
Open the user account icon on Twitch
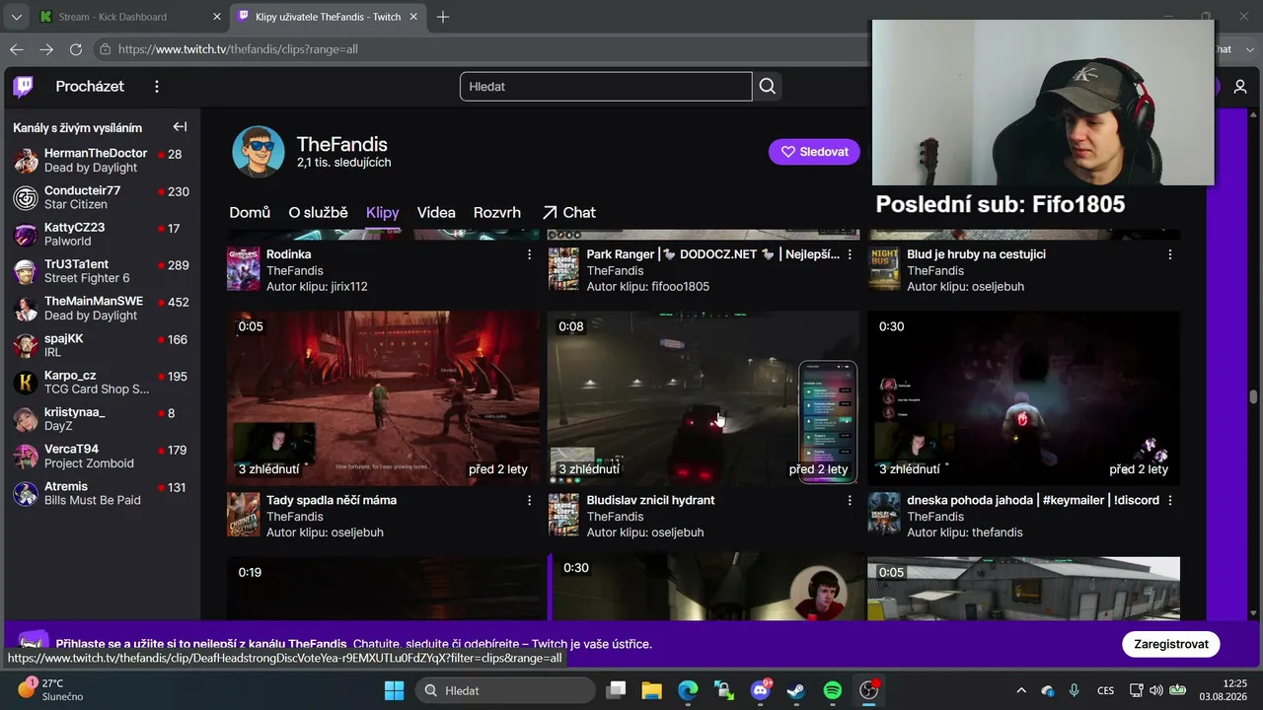click(x=1240, y=87)
